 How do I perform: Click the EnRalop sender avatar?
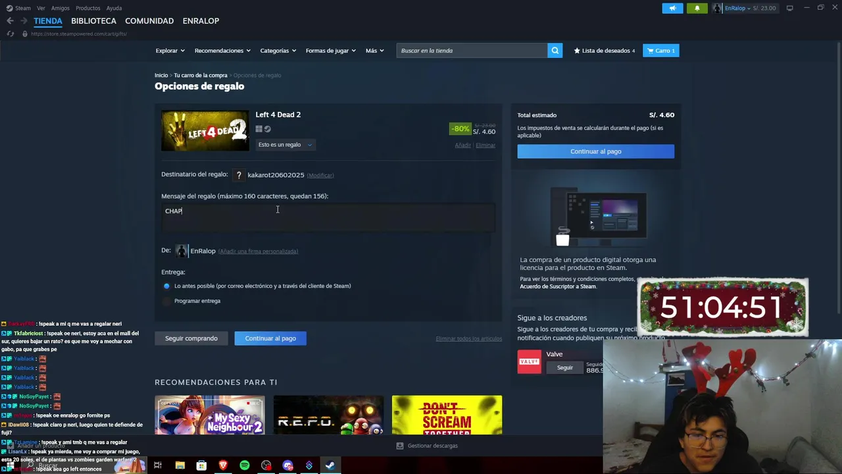point(182,251)
